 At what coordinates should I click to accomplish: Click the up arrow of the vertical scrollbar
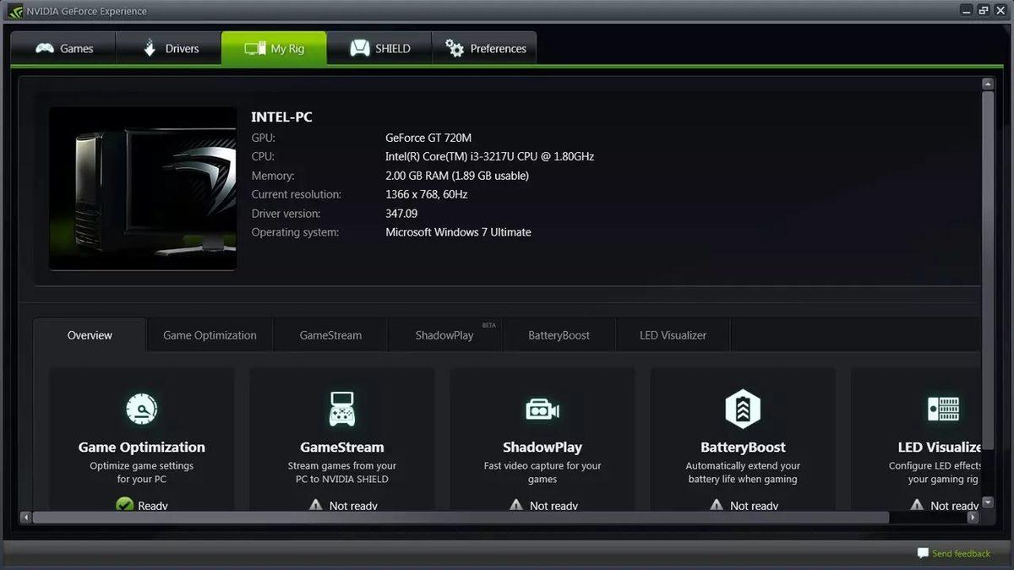pos(986,82)
